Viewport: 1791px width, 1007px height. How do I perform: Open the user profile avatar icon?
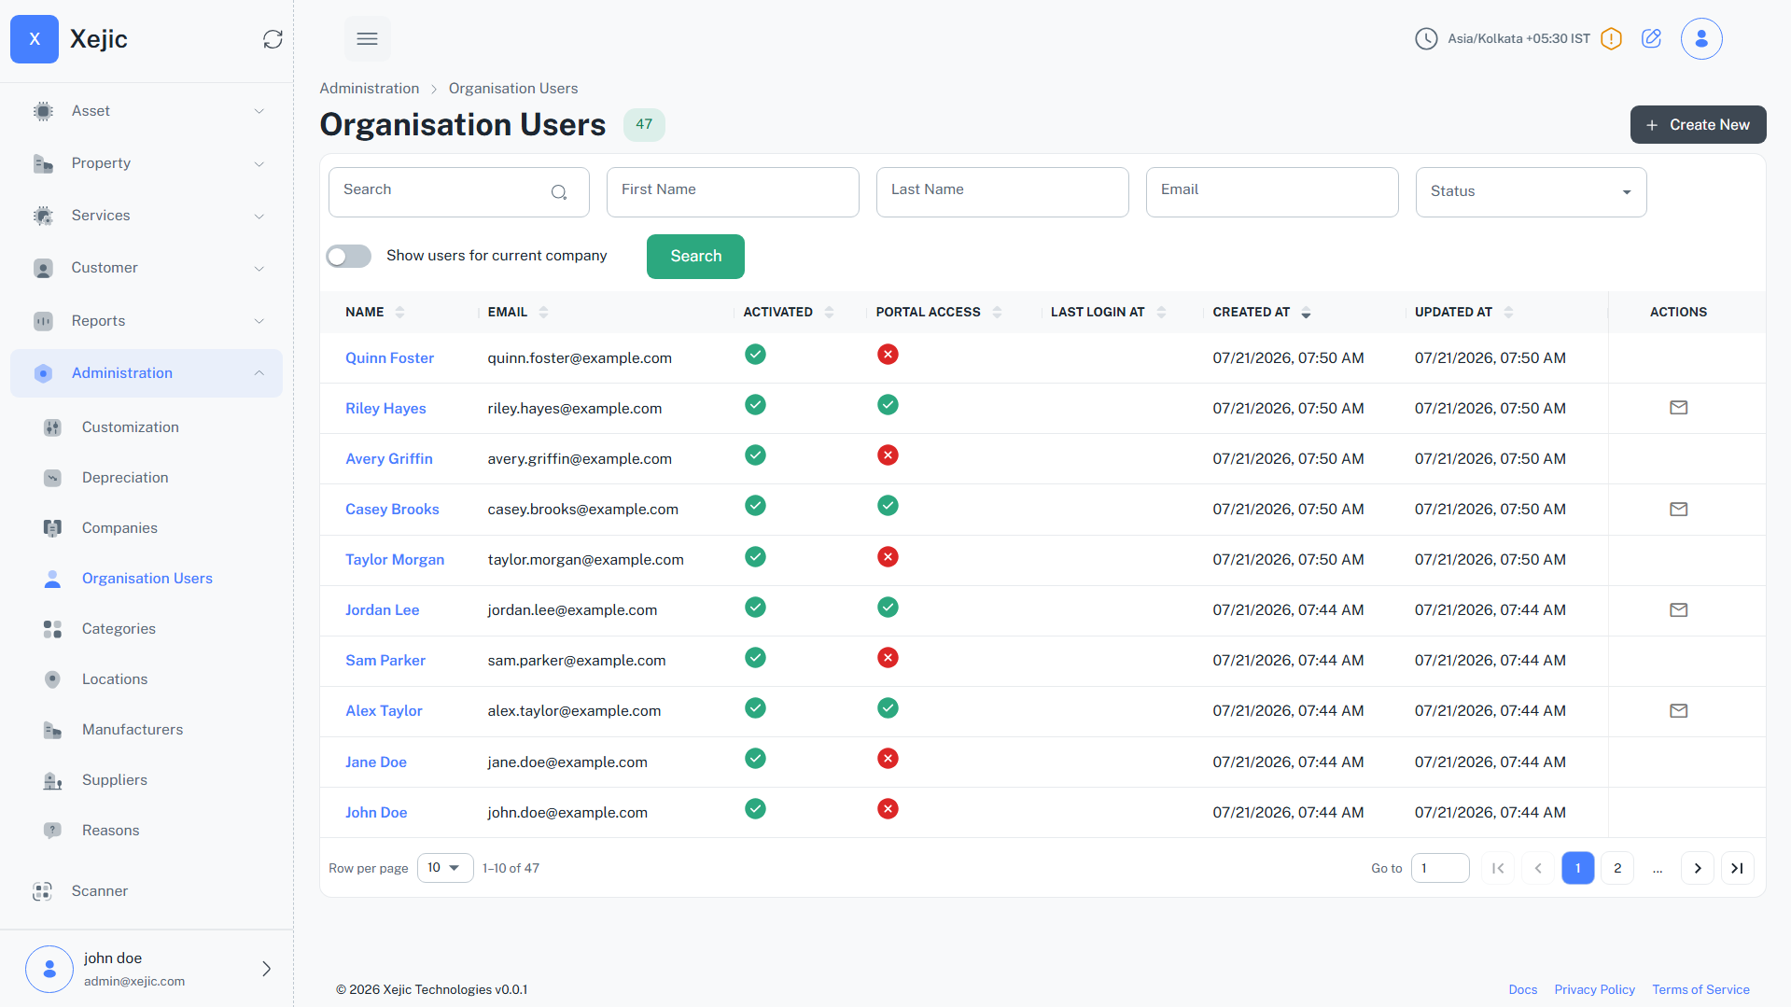[1701, 39]
